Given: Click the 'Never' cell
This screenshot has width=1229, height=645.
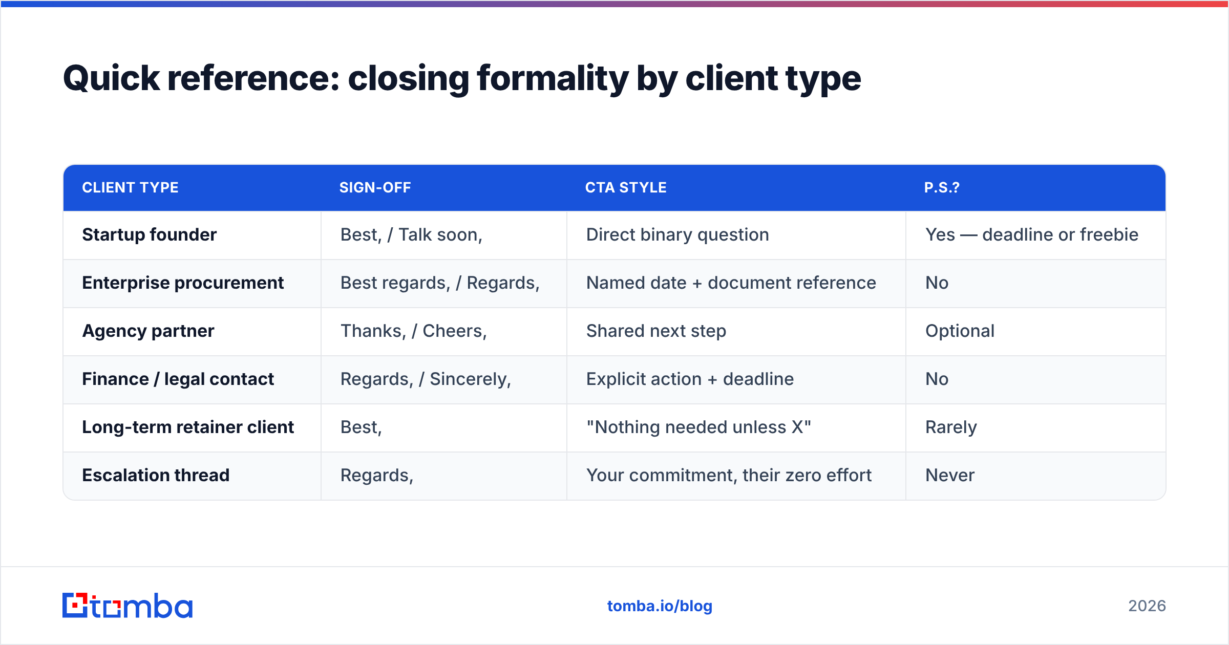Looking at the screenshot, I should click(x=1036, y=476).
